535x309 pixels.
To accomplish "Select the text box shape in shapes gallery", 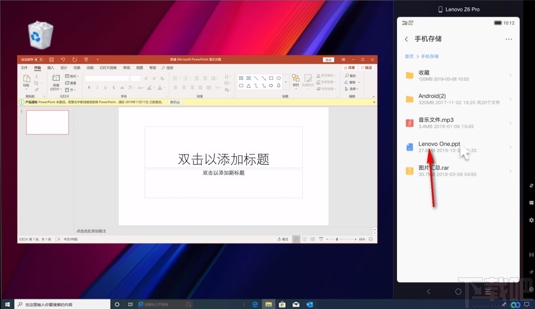I will [x=241, y=78].
